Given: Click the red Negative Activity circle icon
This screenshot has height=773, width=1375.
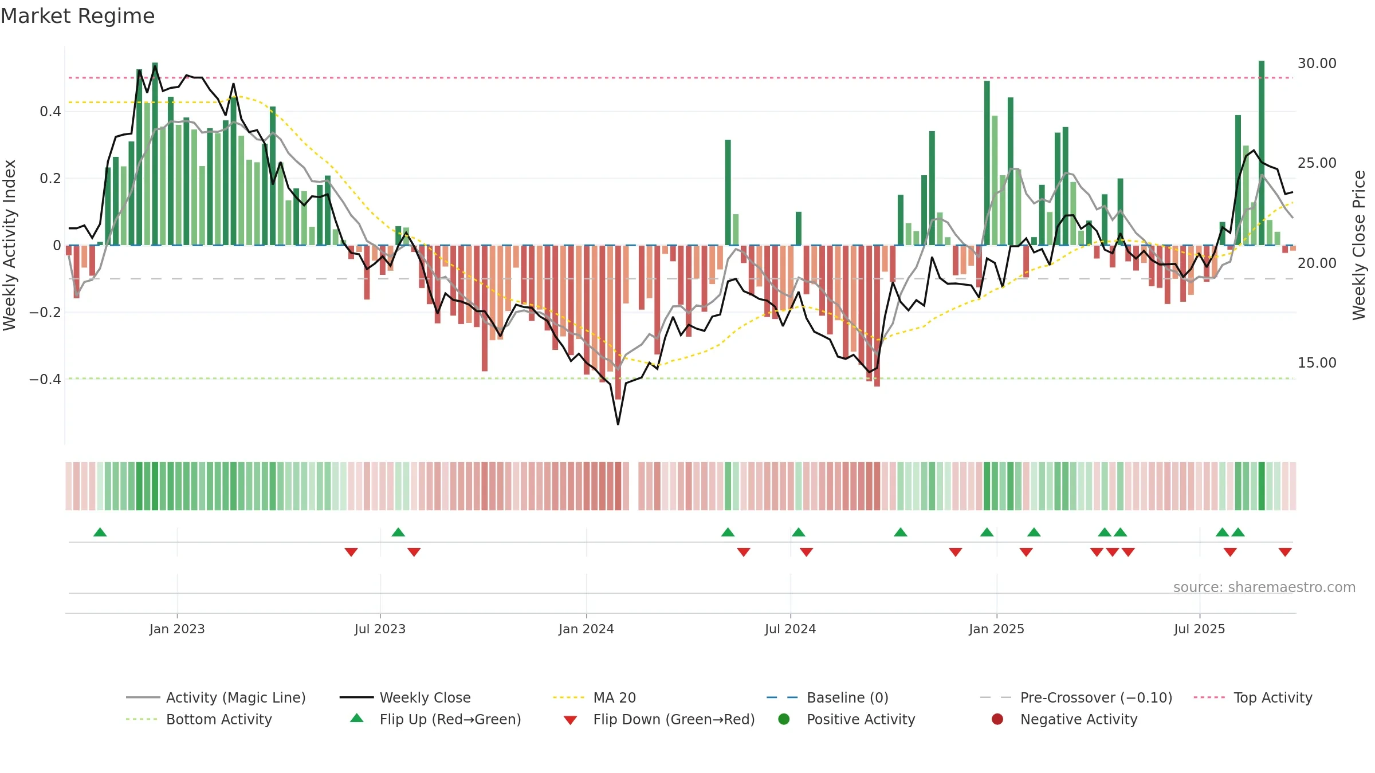Looking at the screenshot, I should [997, 719].
